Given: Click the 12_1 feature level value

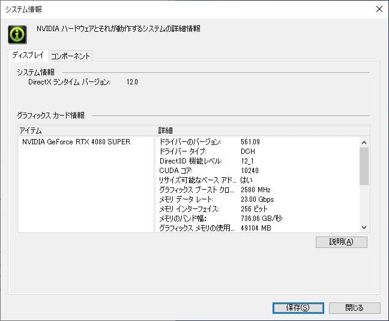Looking at the screenshot, I should coord(247,161).
